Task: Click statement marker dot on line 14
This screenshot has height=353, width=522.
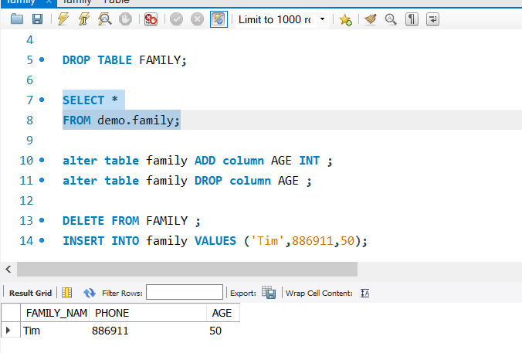Action: coord(42,240)
